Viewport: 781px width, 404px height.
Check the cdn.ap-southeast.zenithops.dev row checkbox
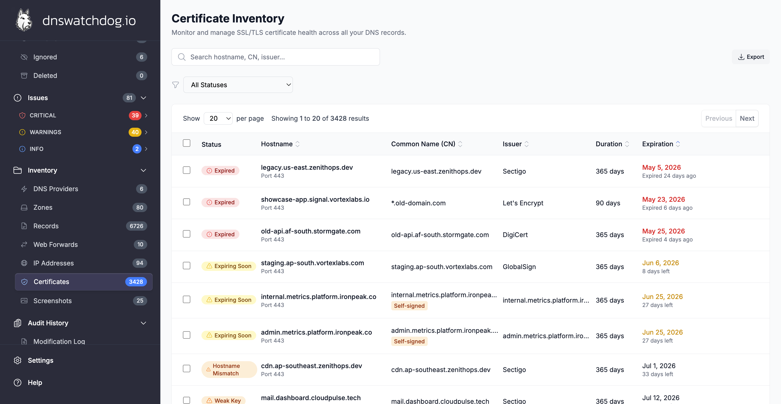[x=186, y=369]
